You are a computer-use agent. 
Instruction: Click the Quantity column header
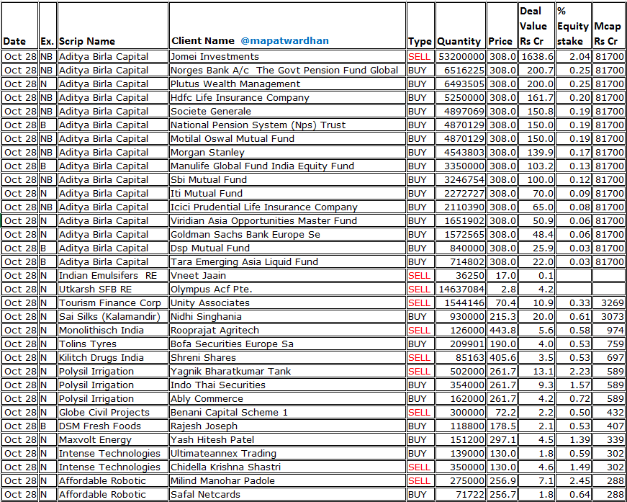(461, 26)
